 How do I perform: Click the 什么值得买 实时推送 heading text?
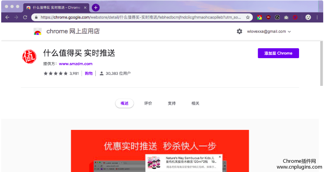point(79,53)
